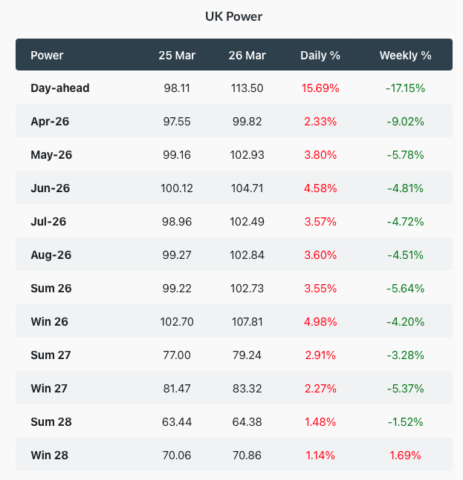The width and height of the screenshot is (463, 480).
Task: Click the Weekly % column header
Action: (x=405, y=55)
